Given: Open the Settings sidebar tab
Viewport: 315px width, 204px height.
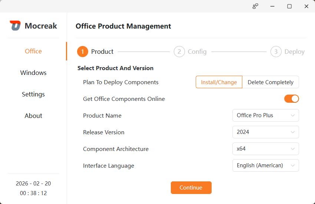Looking at the screenshot, I should (33, 94).
